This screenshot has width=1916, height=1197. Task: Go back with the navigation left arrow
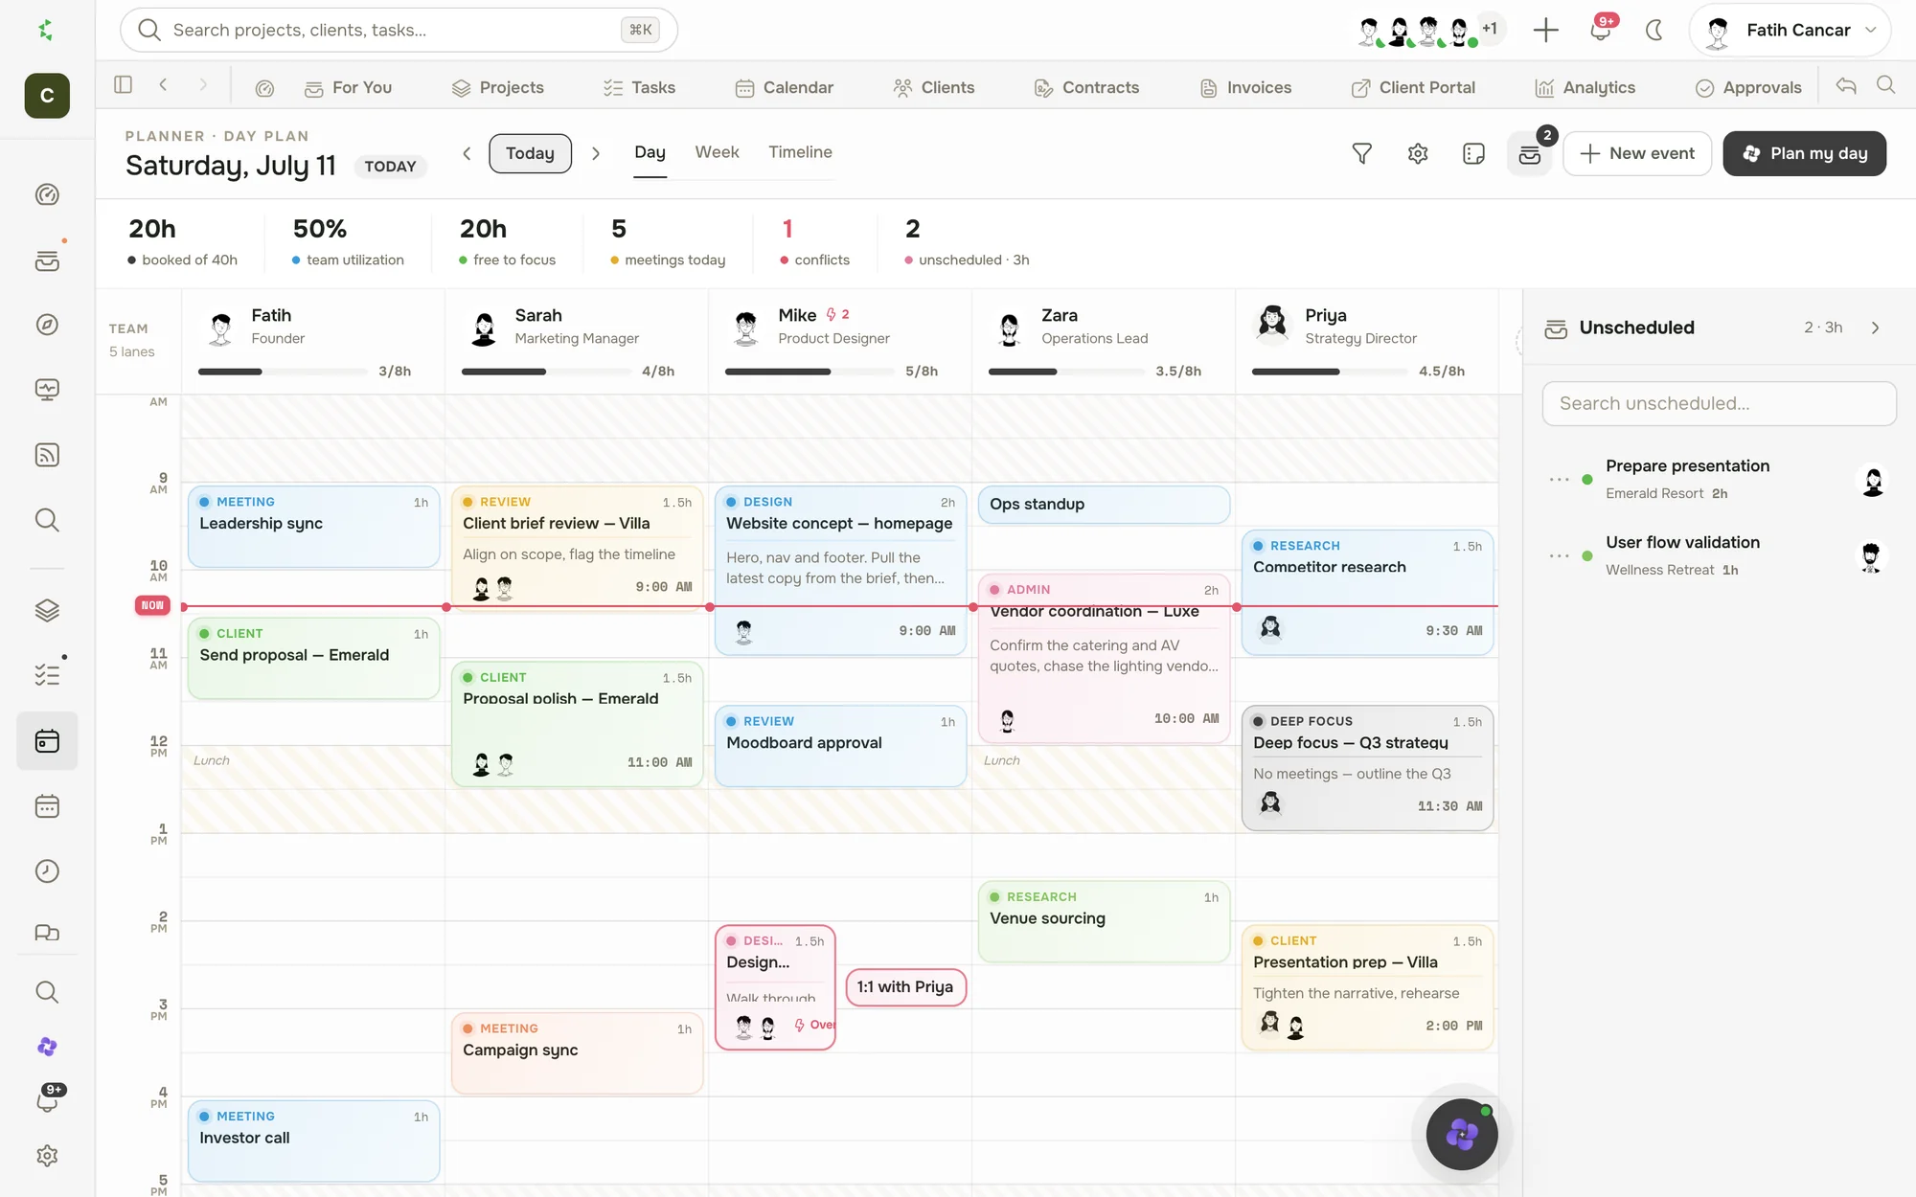click(x=164, y=85)
